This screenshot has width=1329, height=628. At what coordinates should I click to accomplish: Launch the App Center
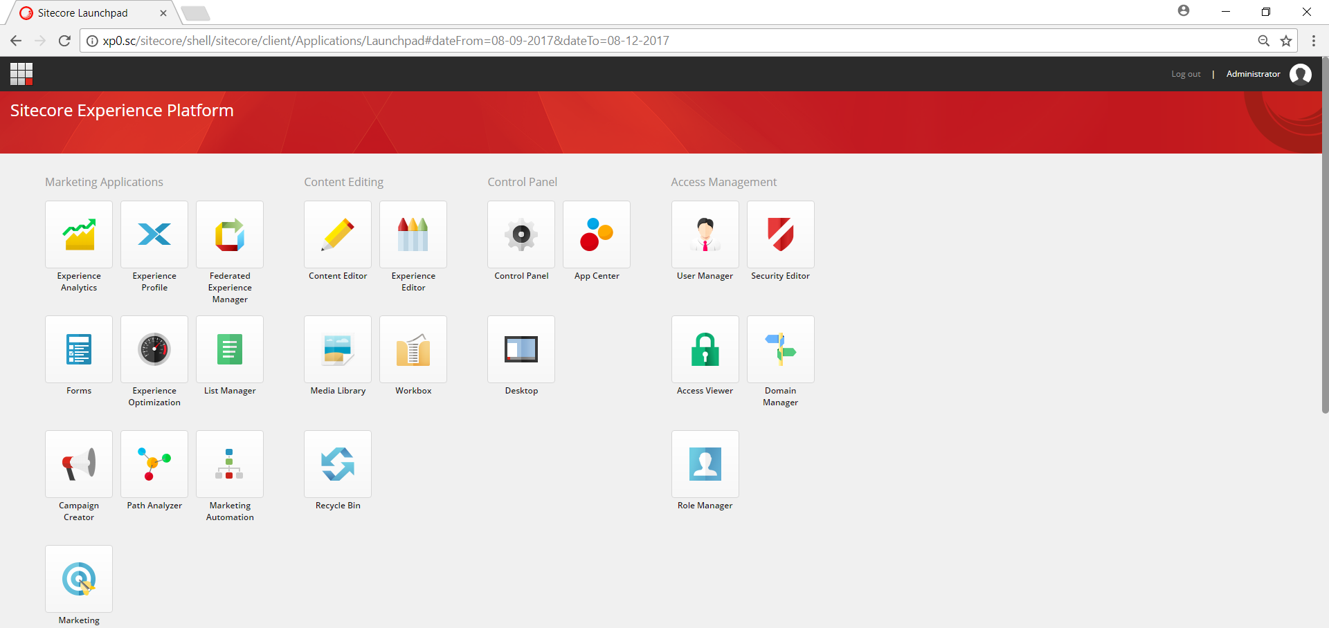(597, 234)
